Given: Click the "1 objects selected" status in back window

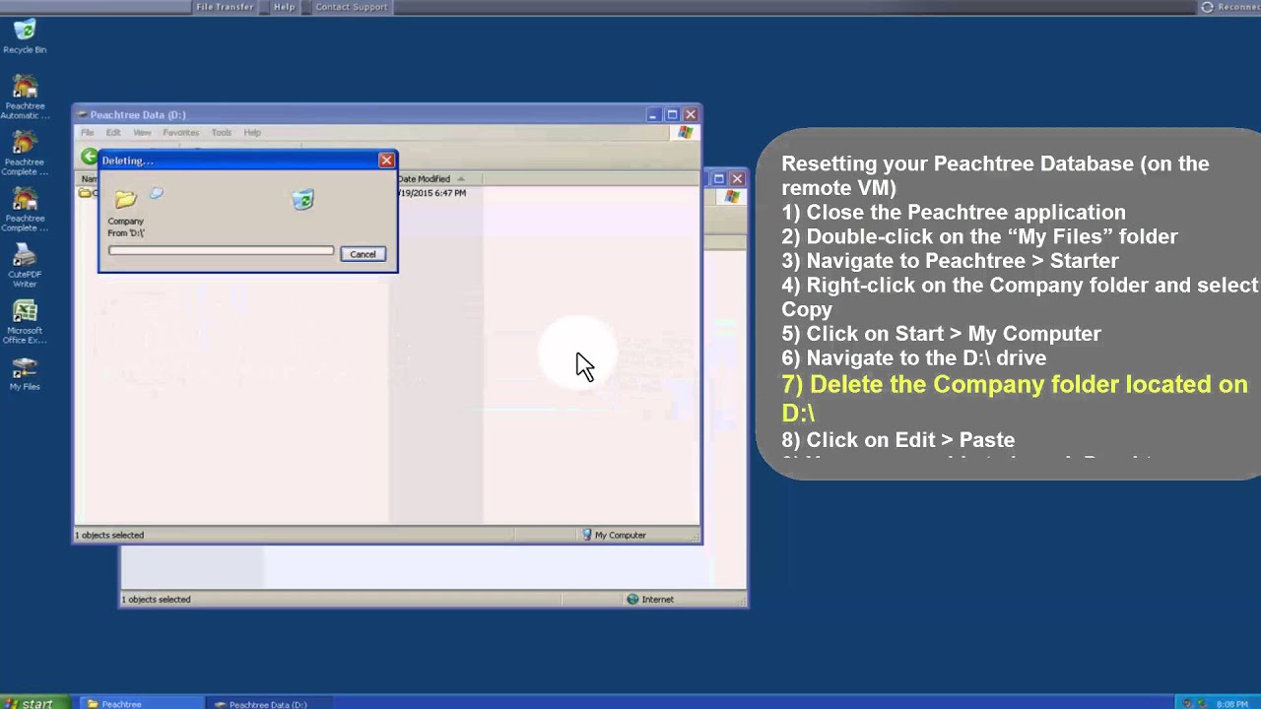Looking at the screenshot, I should [x=156, y=599].
